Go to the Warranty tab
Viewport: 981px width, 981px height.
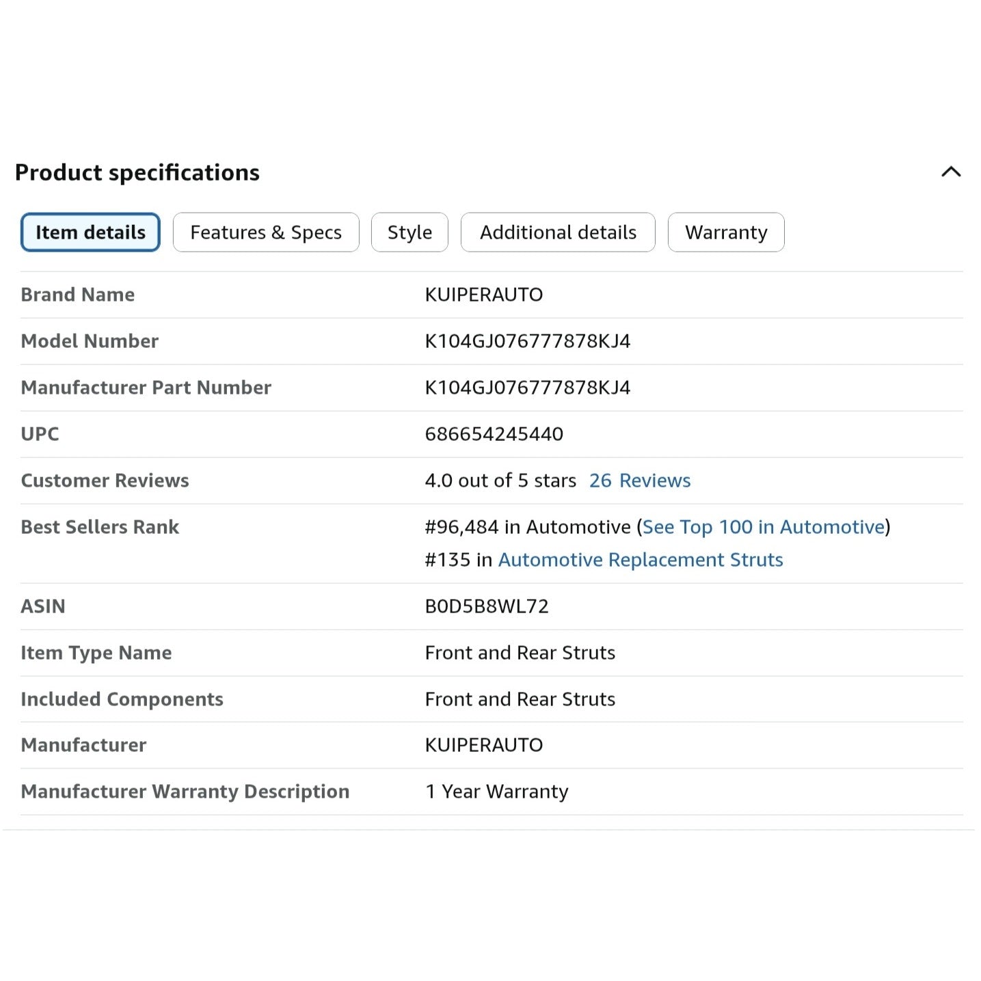point(725,232)
